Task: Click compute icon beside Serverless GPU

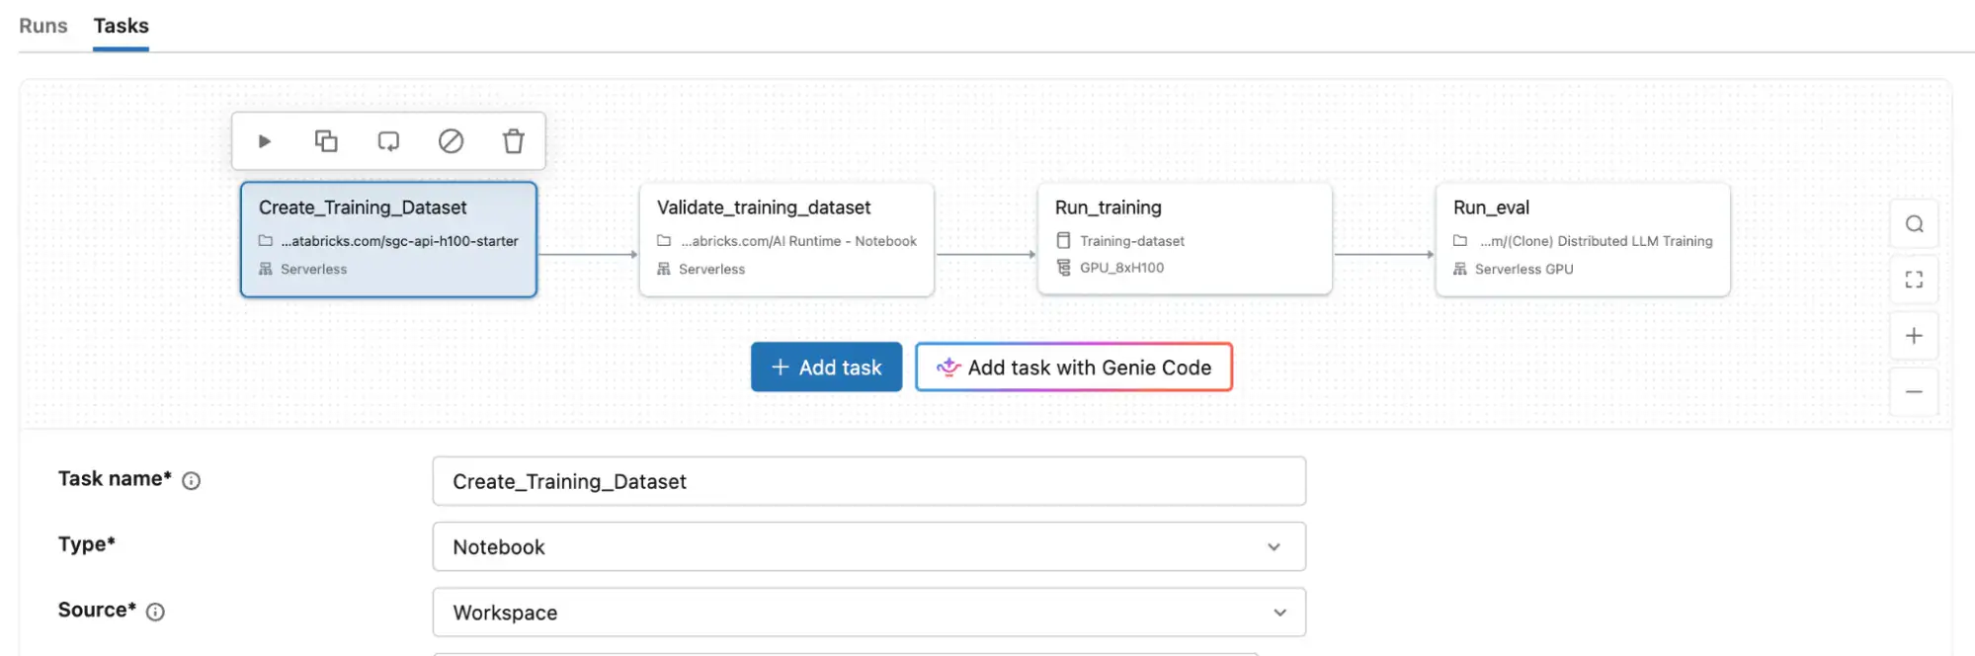Action: coord(1460,269)
